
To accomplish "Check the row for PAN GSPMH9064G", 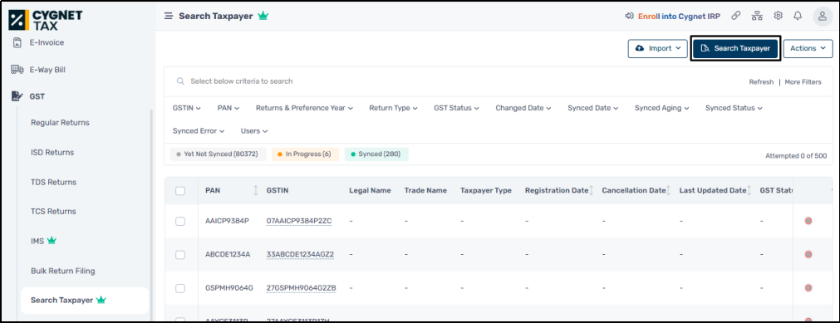I will pyautogui.click(x=180, y=288).
